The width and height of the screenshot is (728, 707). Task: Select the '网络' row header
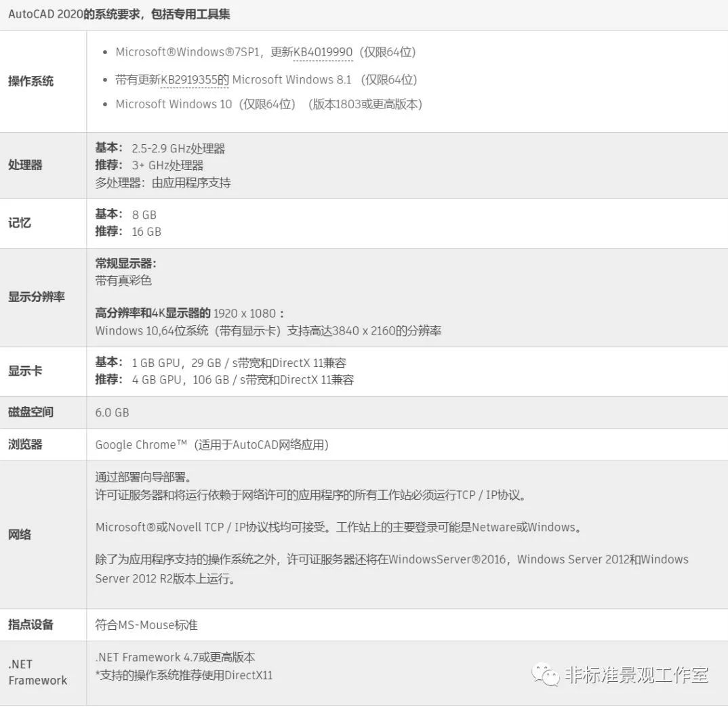point(20,534)
